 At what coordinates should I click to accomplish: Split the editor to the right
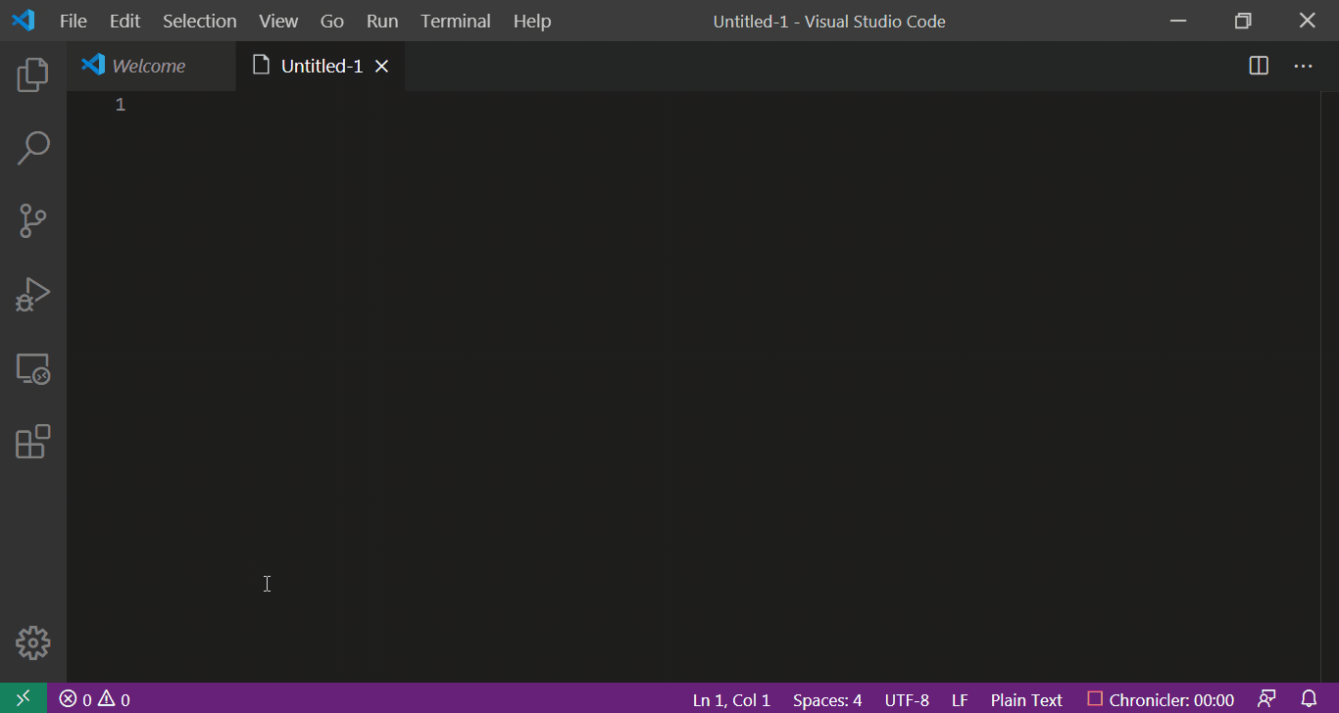(1259, 66)
